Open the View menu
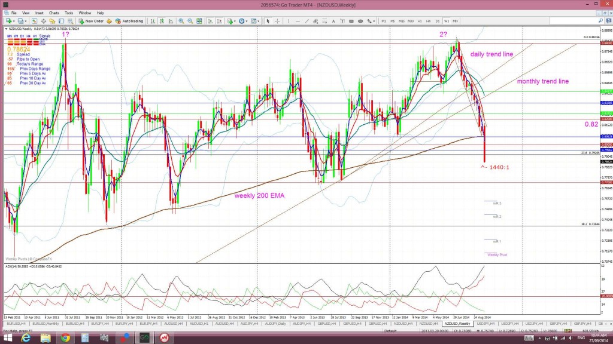 pos(26,13)
